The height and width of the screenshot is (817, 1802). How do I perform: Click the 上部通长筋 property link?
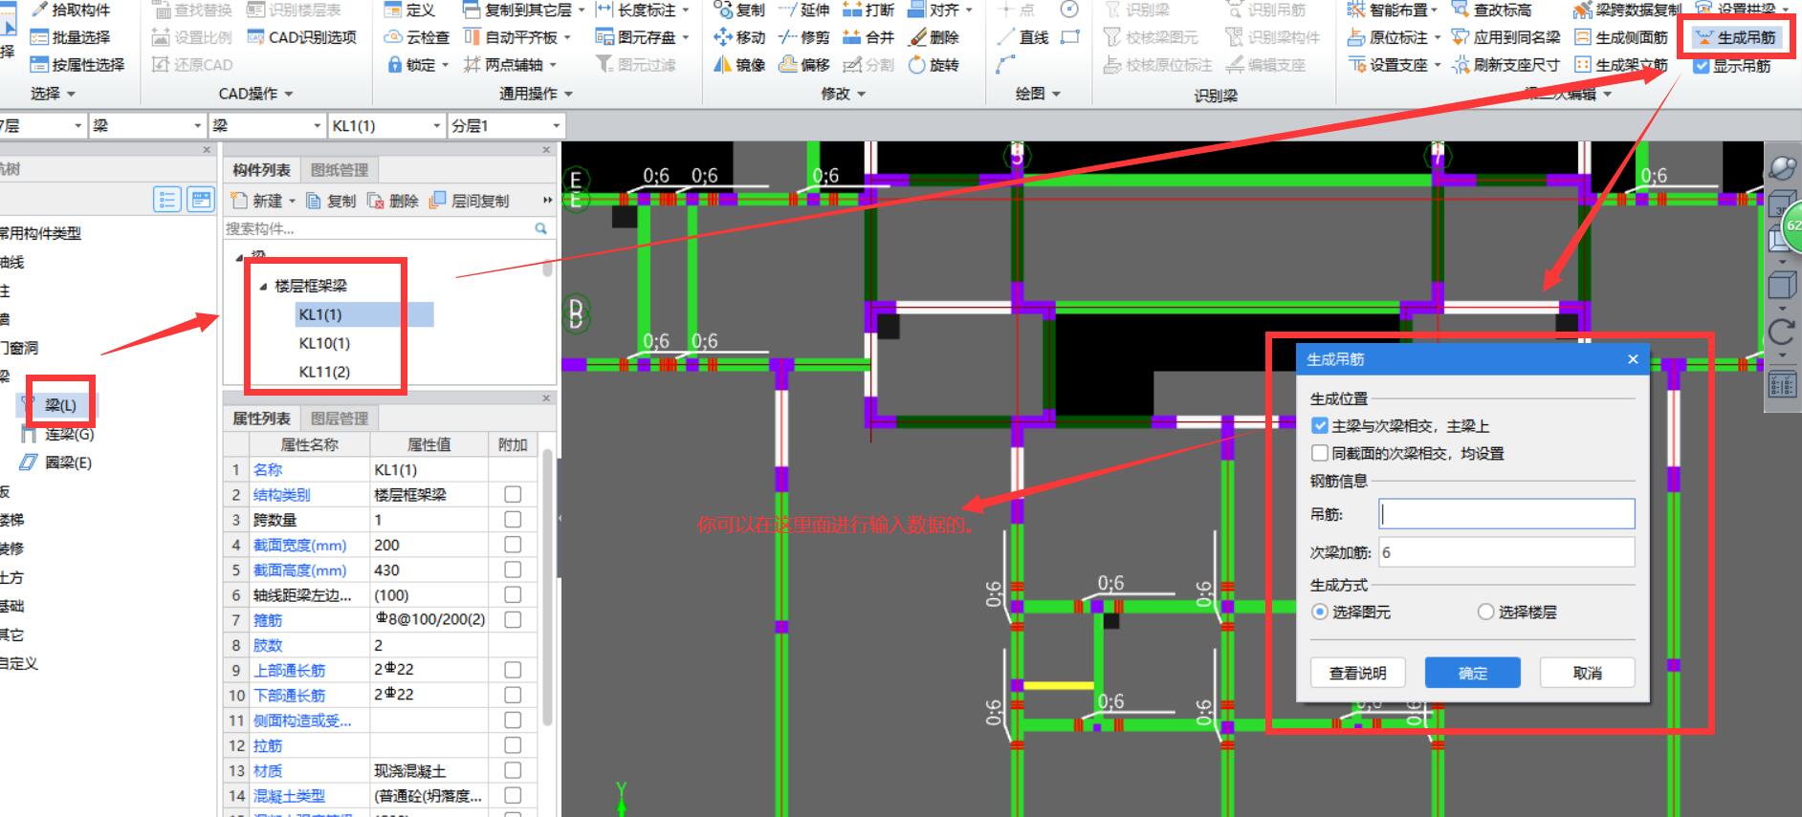289,670
